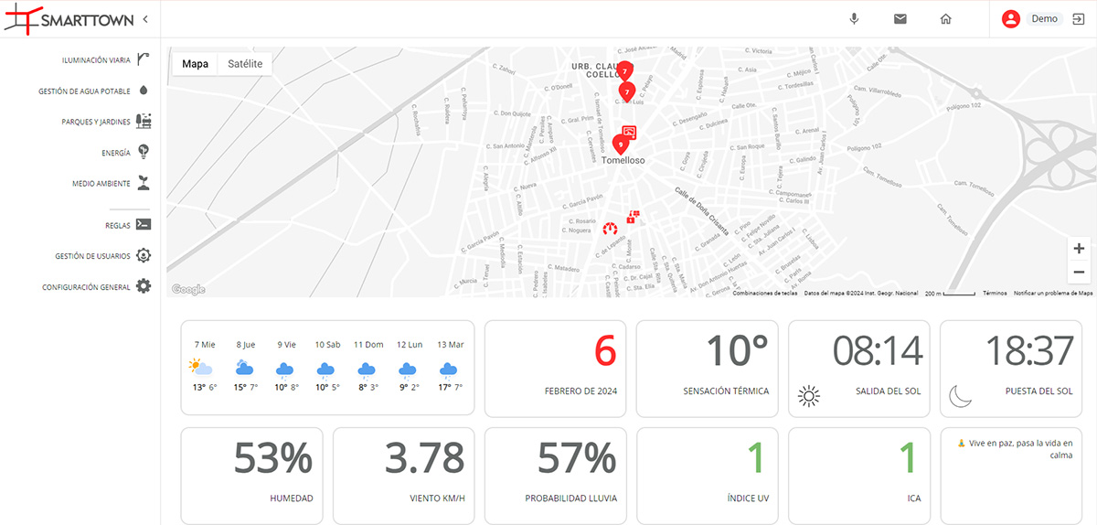Switch map to Satélite view
The image size is (1097, 525).
245,64
